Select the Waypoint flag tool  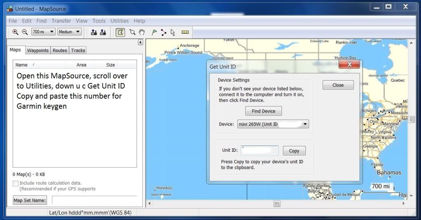(x=154, y=32)
